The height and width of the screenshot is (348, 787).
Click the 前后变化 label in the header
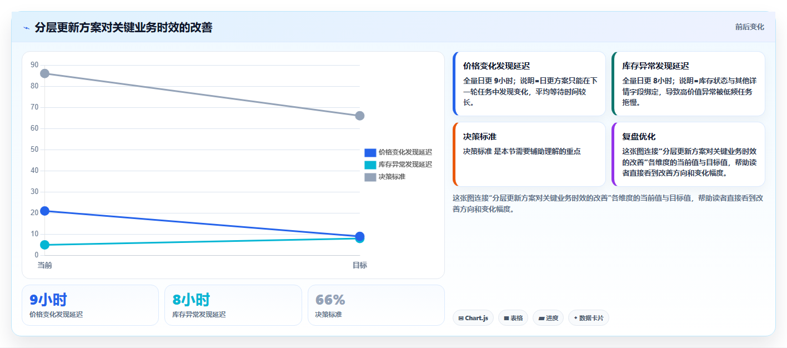(749, 27)
